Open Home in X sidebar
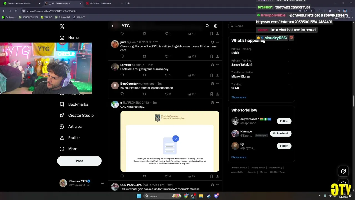Viewport: 355px width, 200px height. click(69, 37)
